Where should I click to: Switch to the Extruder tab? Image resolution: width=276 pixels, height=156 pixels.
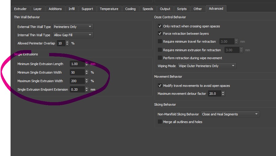[20, 9]
